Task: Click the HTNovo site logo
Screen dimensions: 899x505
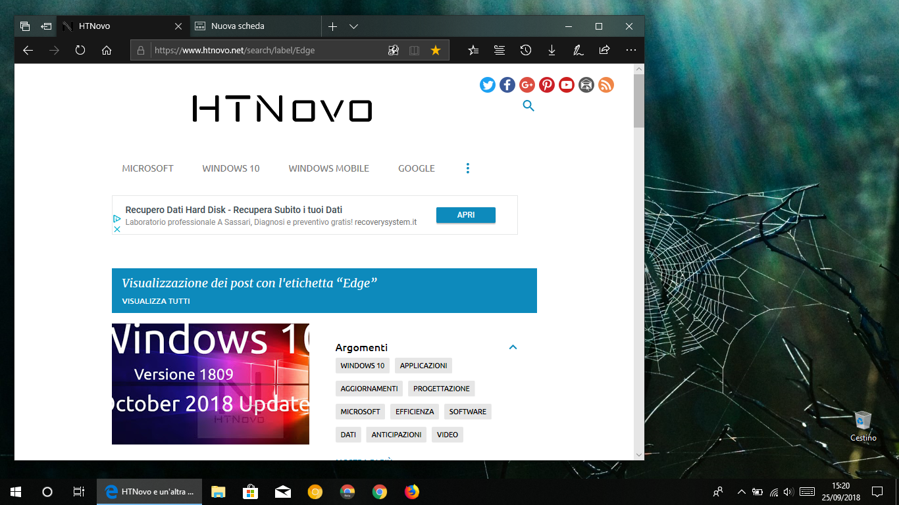Action: (282, 109)
